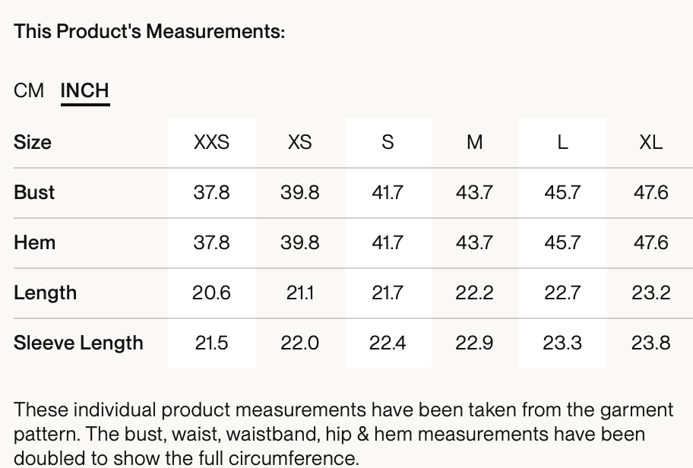This screenshot has height=468, width=693.
Task: Click the Bust row label
Action: [34, 192]
